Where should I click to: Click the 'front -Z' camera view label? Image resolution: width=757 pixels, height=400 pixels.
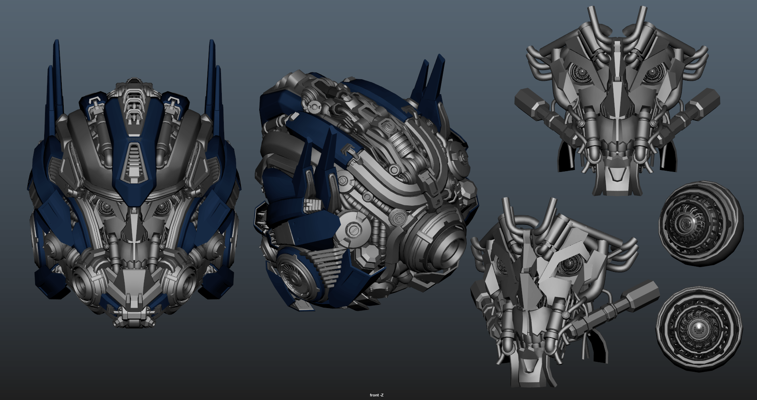(x=376, y=395)
